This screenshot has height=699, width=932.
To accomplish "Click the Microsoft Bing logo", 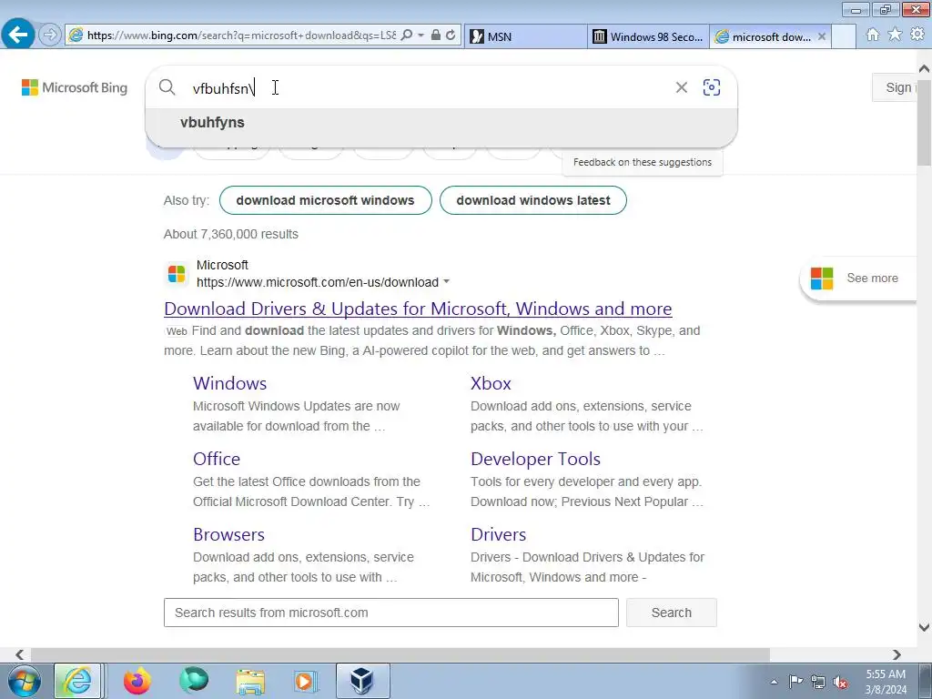I will [x=75, y=87].
